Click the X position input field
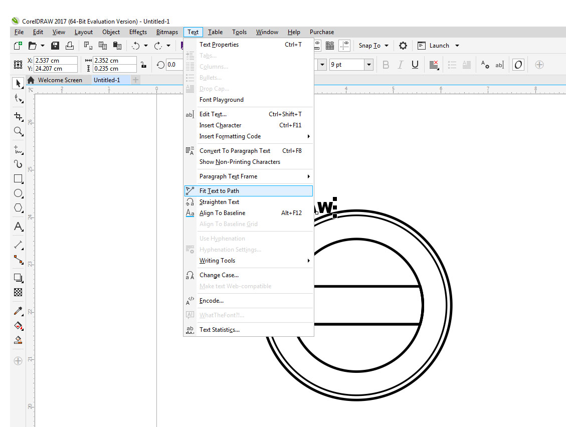566x427 pixels. click(x=55, y=61)
